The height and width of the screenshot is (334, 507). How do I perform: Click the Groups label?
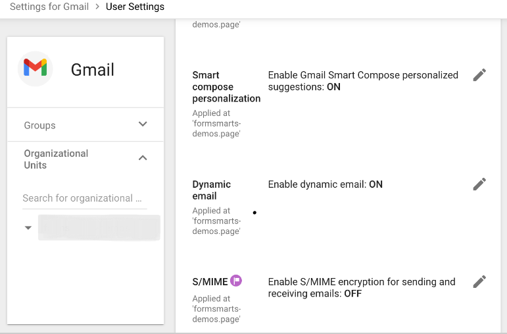[39, 125]
